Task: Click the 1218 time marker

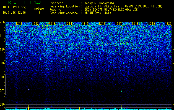Action: coord(135,24)
